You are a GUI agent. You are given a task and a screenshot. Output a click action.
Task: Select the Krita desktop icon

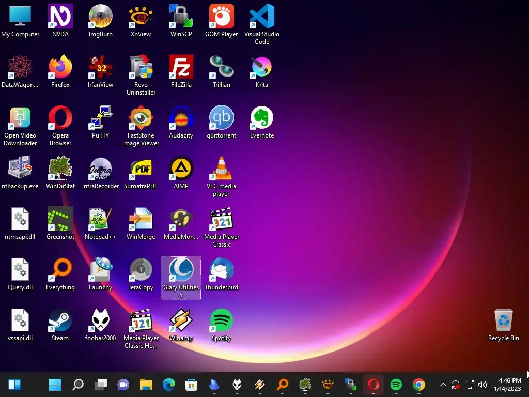(262, 71)
